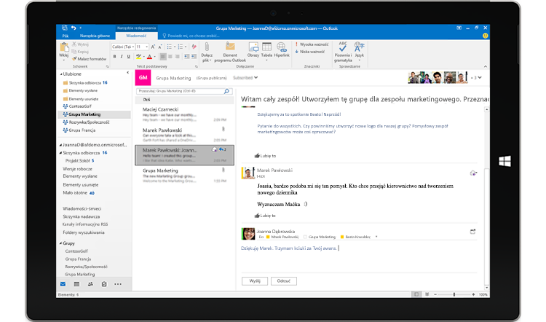Collapse the Grupy section
Image resolution: width=546 pixels, height=322 pixels.
(61, 243)
